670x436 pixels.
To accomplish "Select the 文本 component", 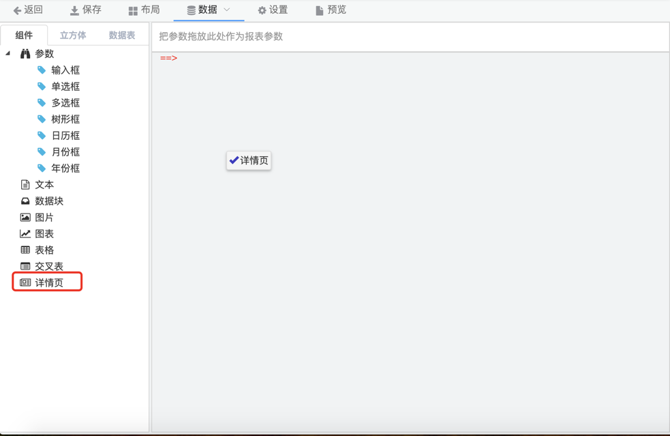I will (44, 184).
